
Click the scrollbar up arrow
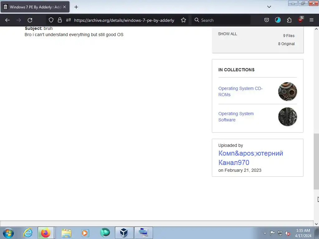click(316, 29)
